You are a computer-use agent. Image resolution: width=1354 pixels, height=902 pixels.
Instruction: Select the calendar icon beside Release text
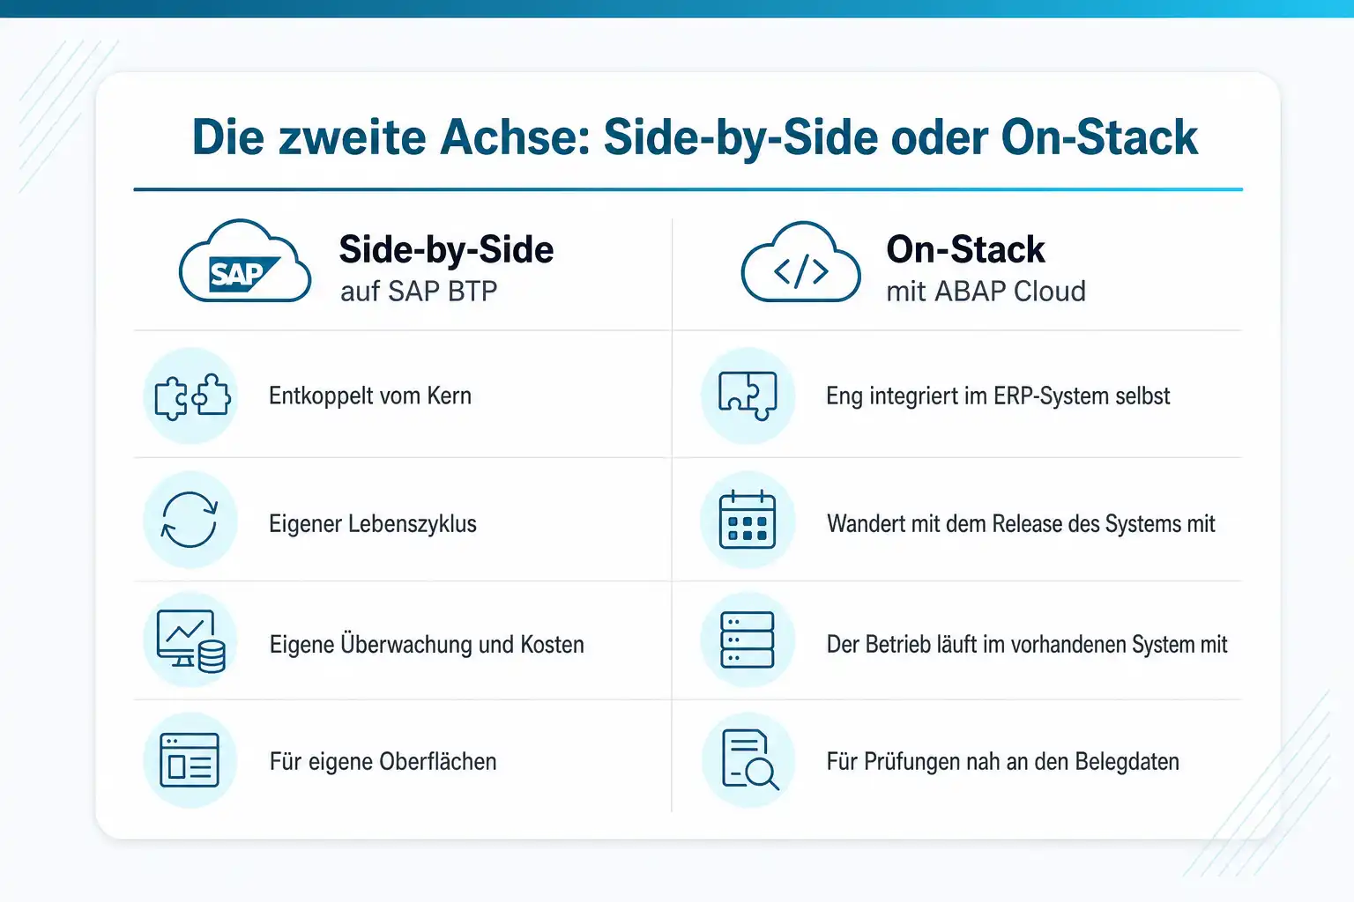pyautogui.click(x=748, y=520)
